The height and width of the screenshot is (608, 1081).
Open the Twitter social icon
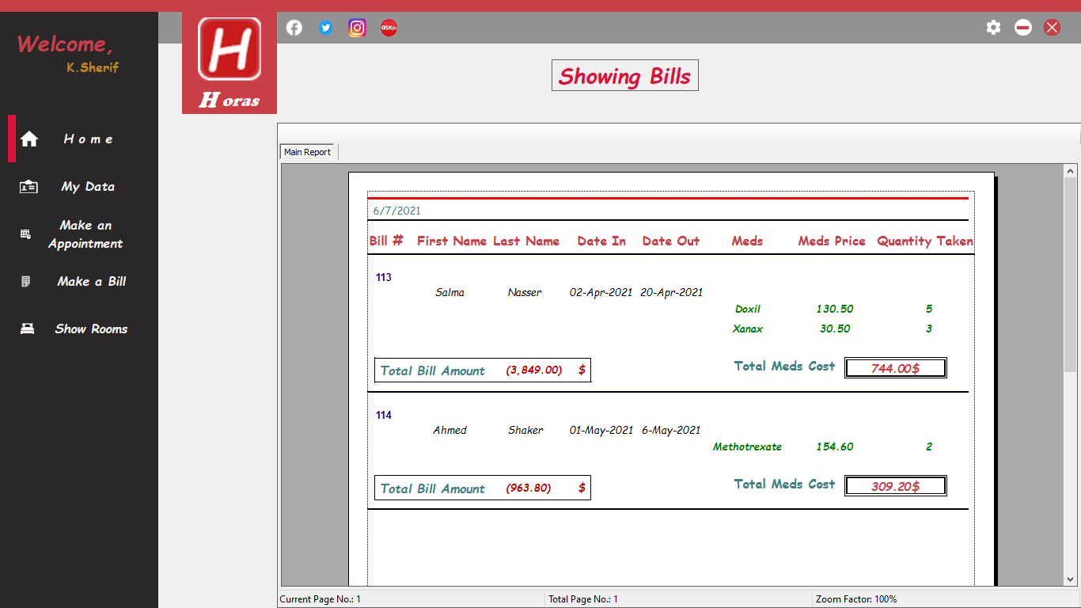click(325, 28)
